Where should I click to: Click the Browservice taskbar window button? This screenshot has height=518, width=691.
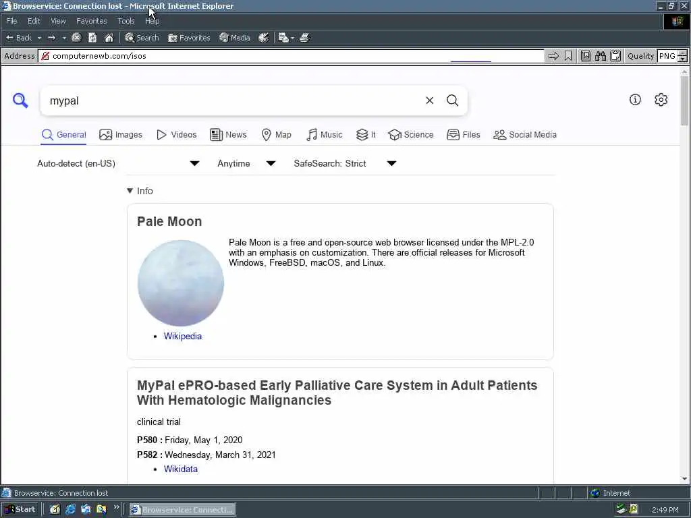(182, 510)
